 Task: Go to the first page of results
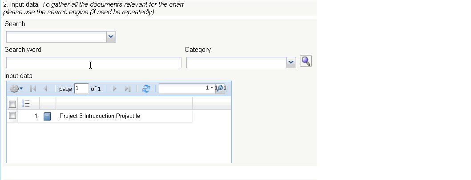pyautogui.click(x=33, y=89)
